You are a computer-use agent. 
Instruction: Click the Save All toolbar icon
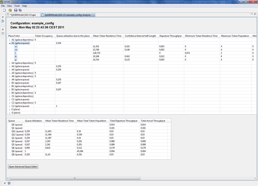(20, 10)
